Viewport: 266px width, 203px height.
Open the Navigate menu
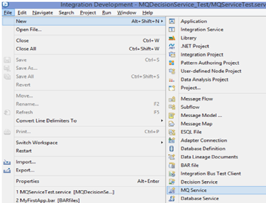[x=43, y=13]
